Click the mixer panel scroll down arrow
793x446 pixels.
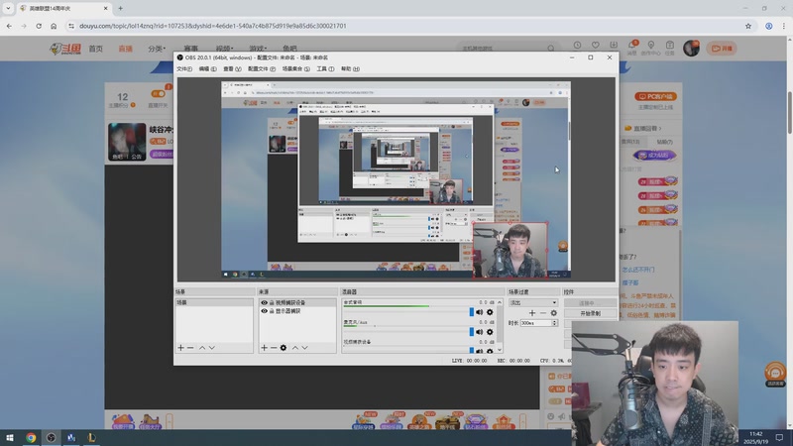pos(500,350)
